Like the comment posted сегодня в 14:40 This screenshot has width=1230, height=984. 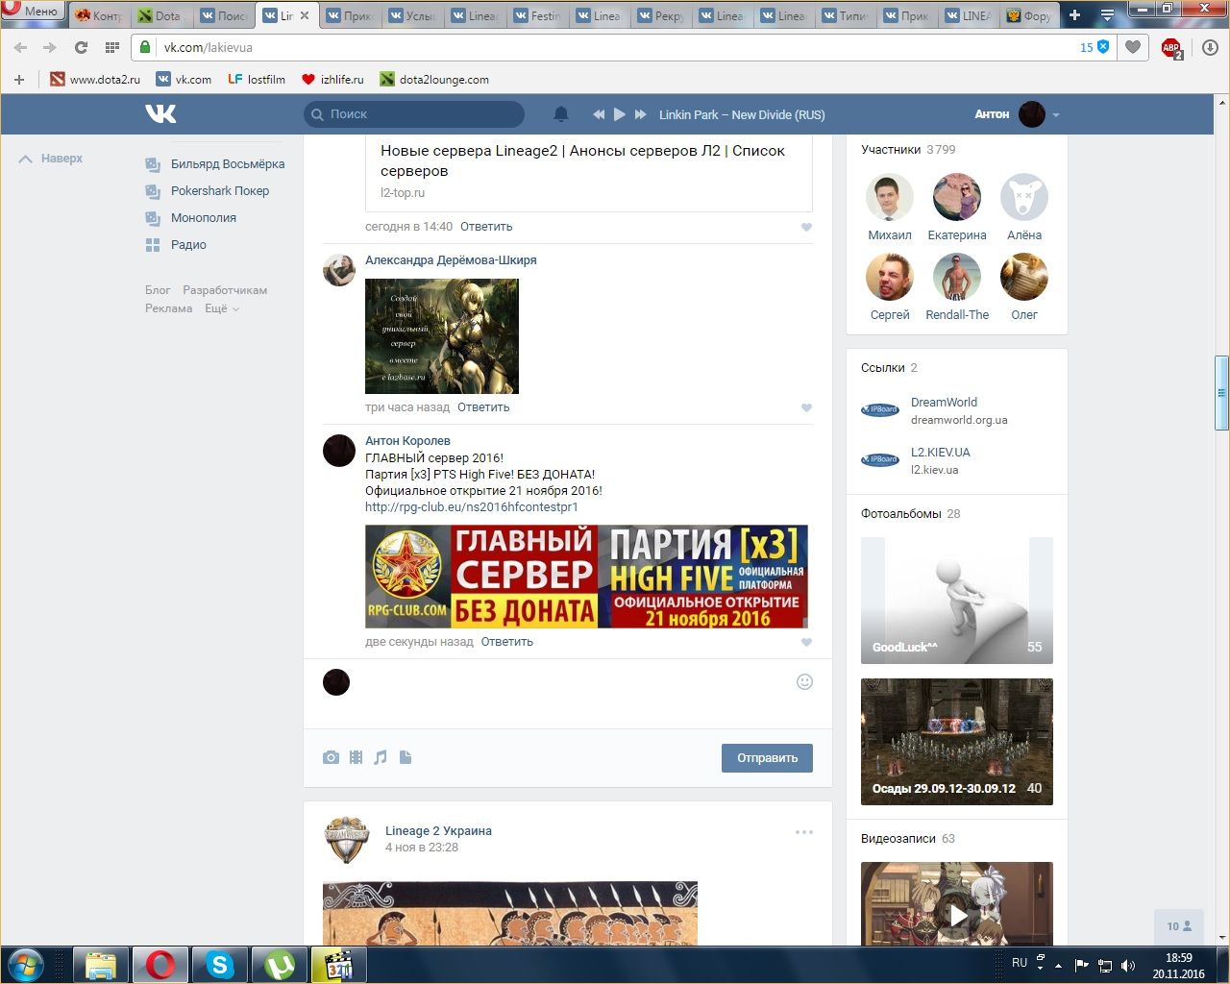click(806, 228)
